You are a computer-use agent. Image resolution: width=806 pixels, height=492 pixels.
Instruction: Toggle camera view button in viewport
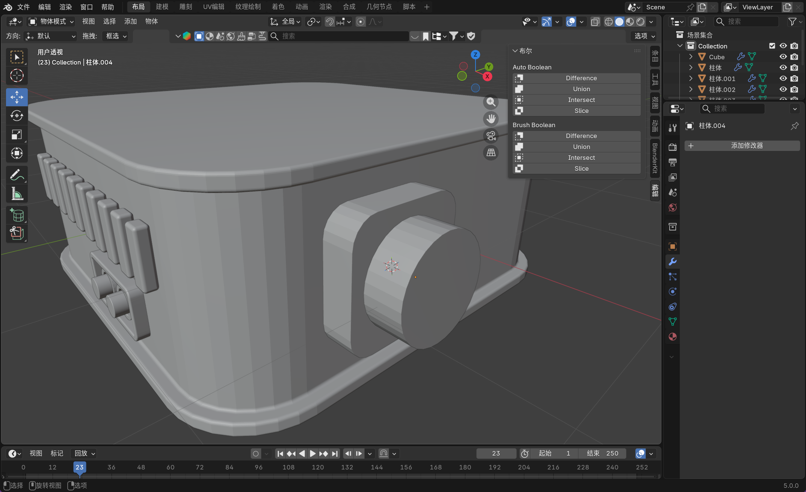(x=491, y=135)
